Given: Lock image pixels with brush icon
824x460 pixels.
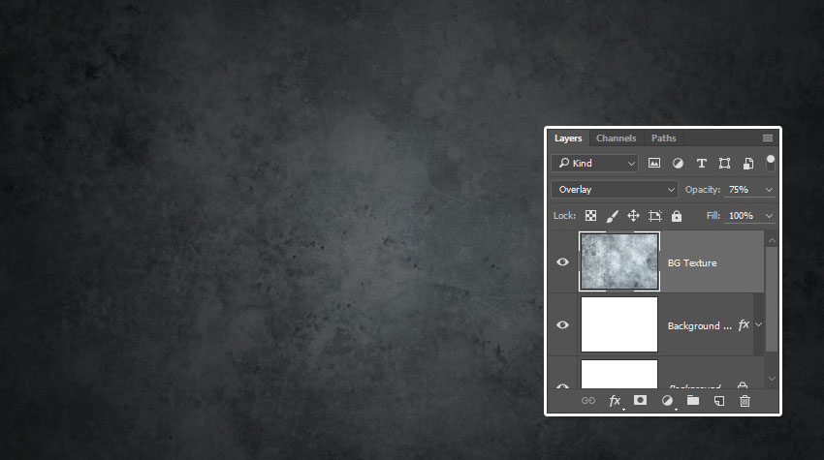Looking at the screenshot, I should tap(613, 216).
